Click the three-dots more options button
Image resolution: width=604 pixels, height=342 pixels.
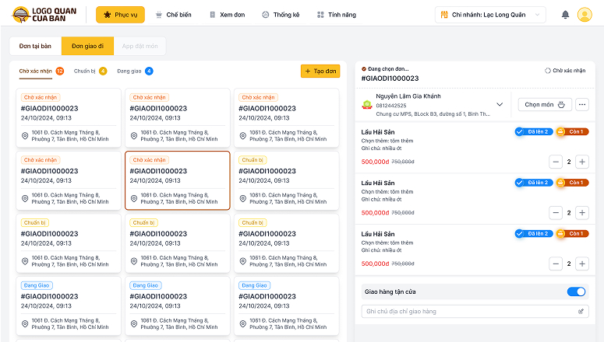582,104
